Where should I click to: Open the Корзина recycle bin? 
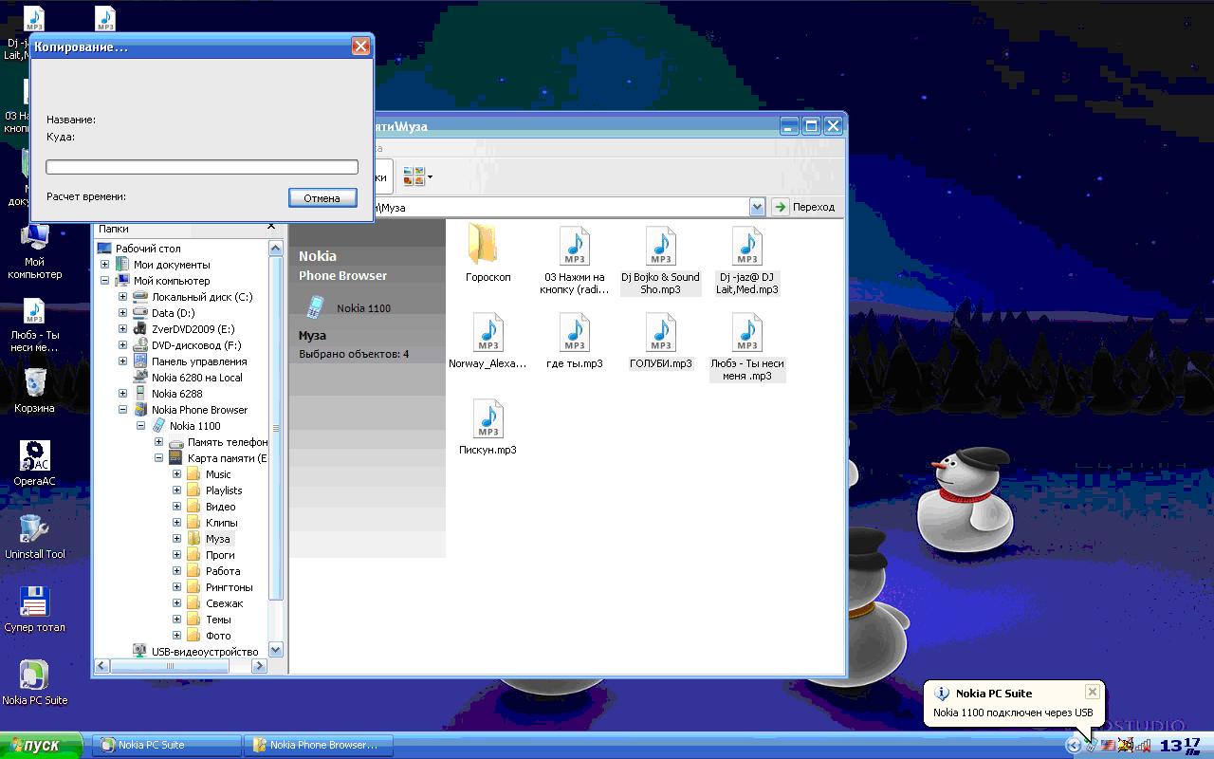(34, 384)
